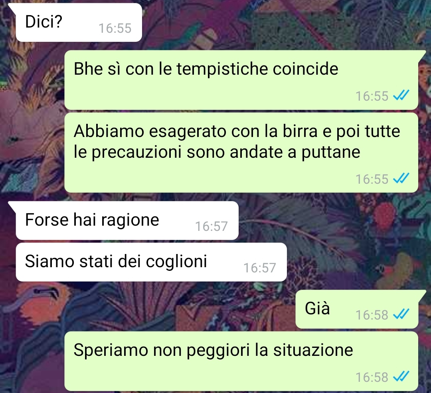431x393 pixels.
Task: Select the "Già" sent message bubble
Action: coord(357,309)
